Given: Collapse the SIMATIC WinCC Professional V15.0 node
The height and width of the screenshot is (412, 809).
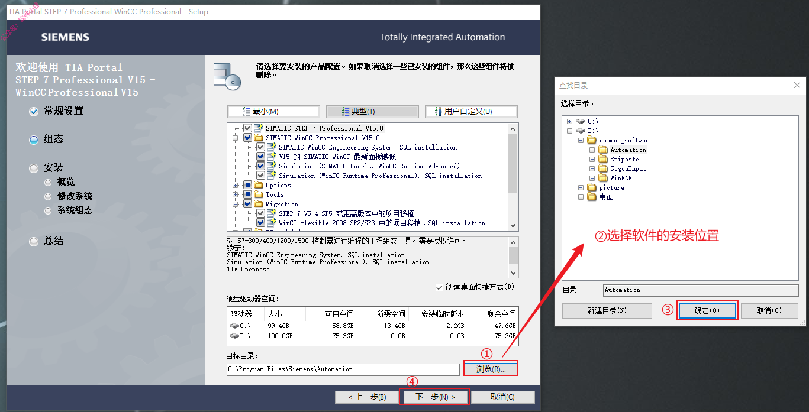Looking at the screenshot, I should pyautogui.click(x=236, y=138).
